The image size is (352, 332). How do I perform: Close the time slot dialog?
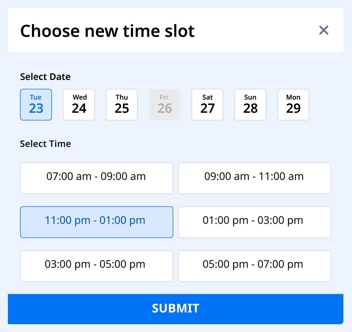(x=323, y=30)
